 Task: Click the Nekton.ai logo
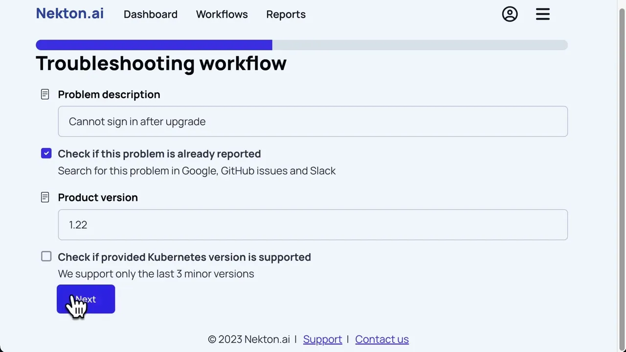point(69,14)
